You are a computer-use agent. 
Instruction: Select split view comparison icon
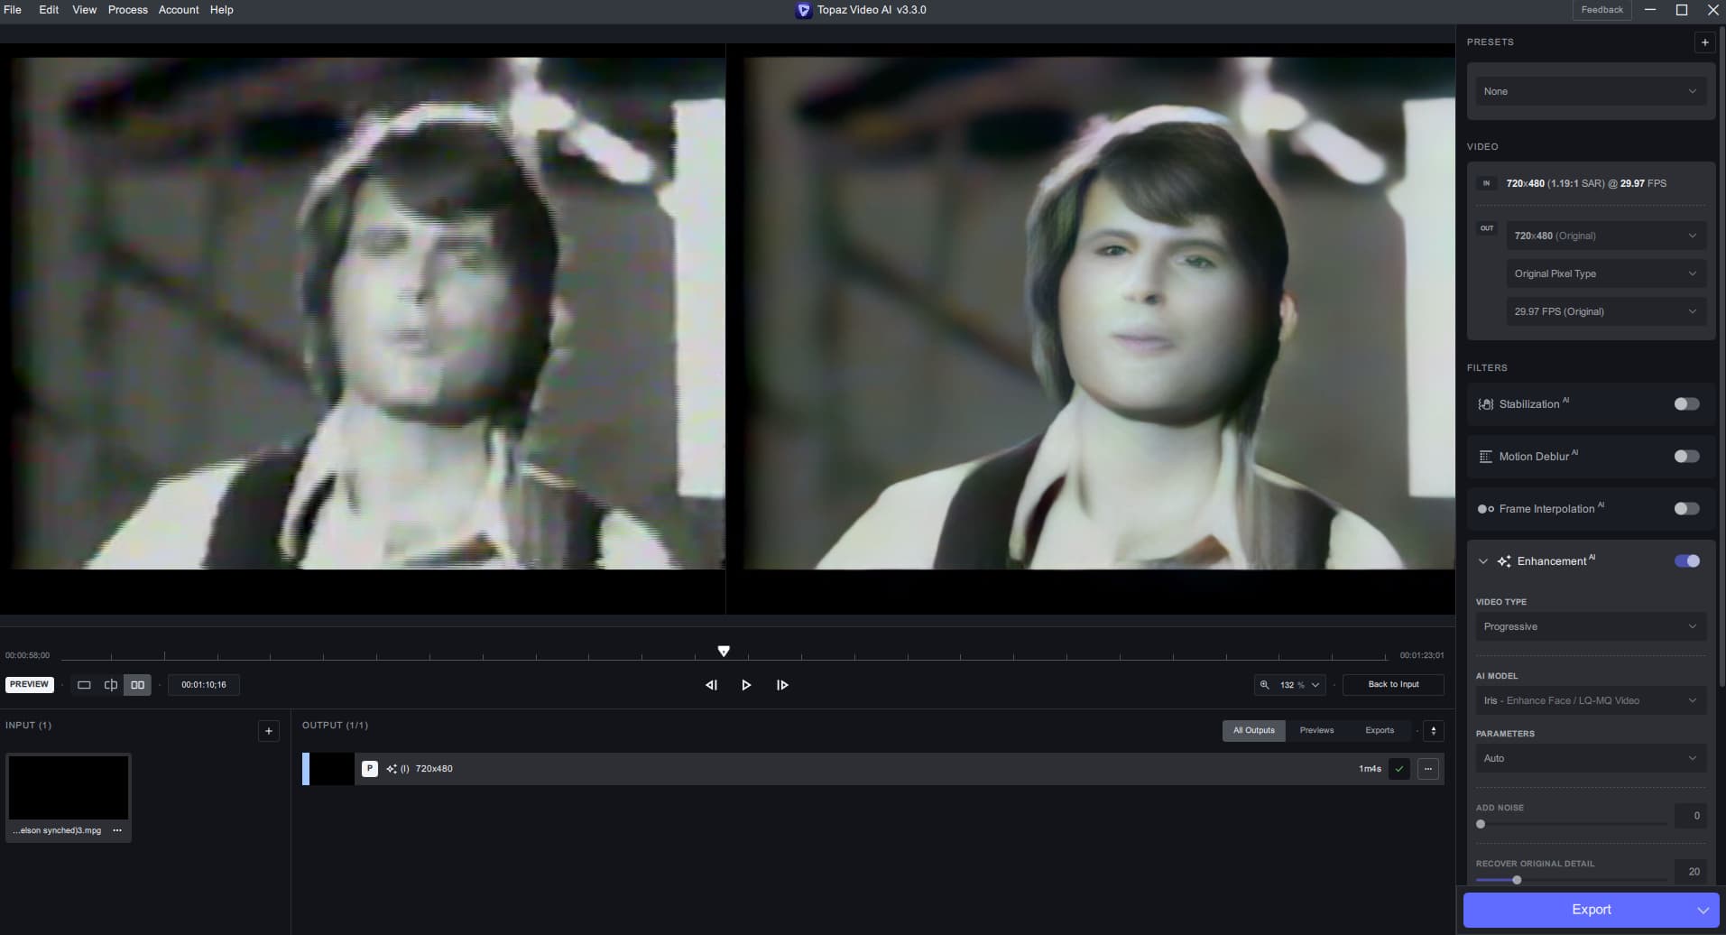pos(111,685)
